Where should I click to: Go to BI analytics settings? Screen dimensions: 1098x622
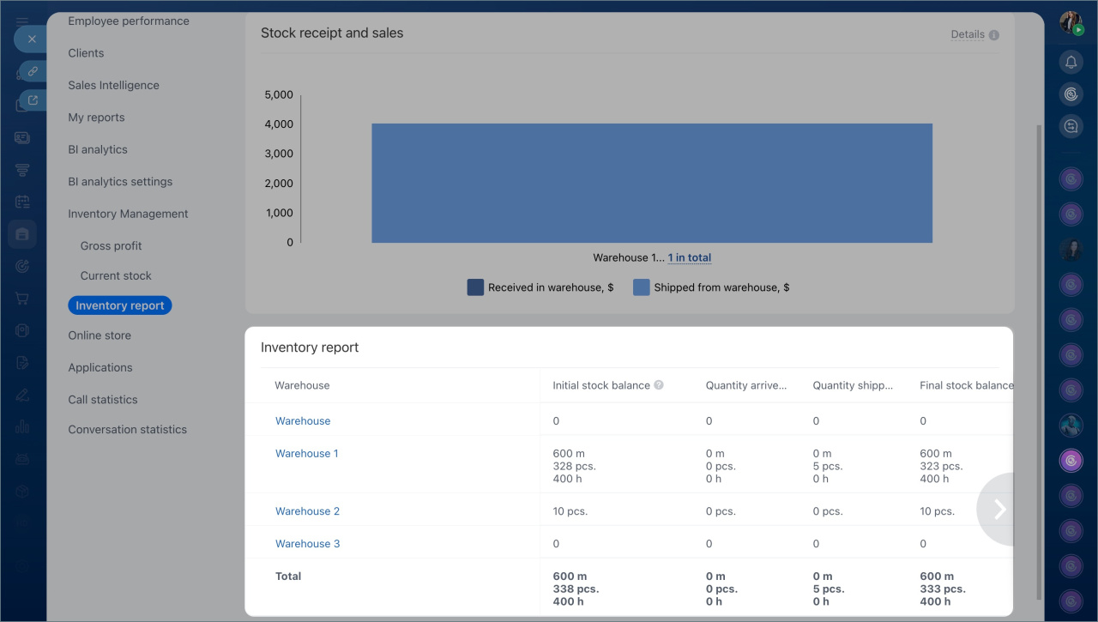tap(120, 182)
